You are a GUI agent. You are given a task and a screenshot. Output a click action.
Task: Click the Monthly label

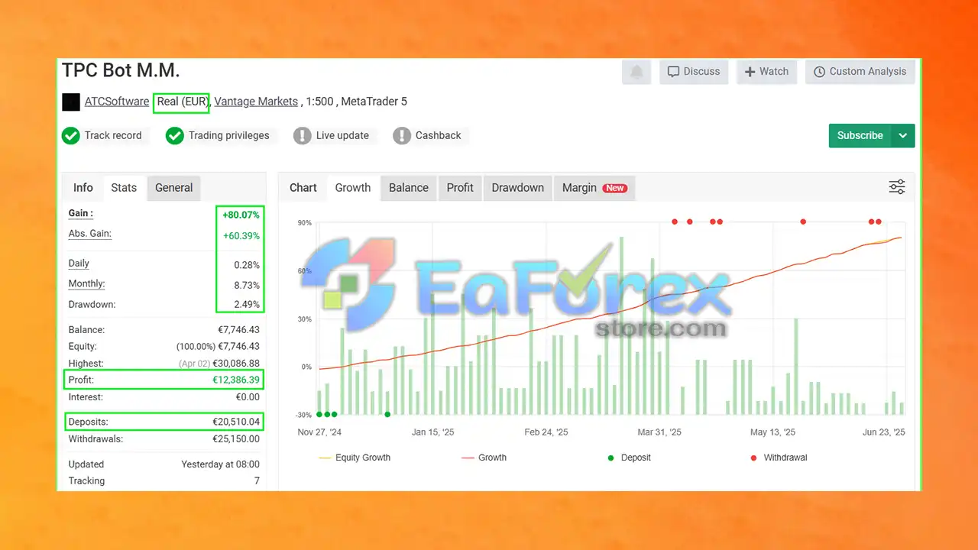[x=86, y=284]
